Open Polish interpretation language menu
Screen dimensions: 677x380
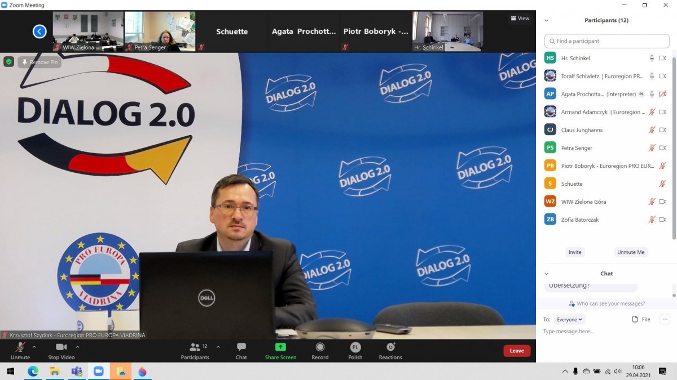(355, 351)
